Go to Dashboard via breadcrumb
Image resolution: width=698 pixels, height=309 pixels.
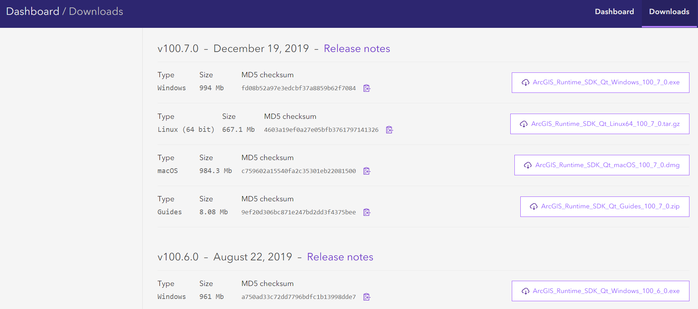click(x=33, y=12)
